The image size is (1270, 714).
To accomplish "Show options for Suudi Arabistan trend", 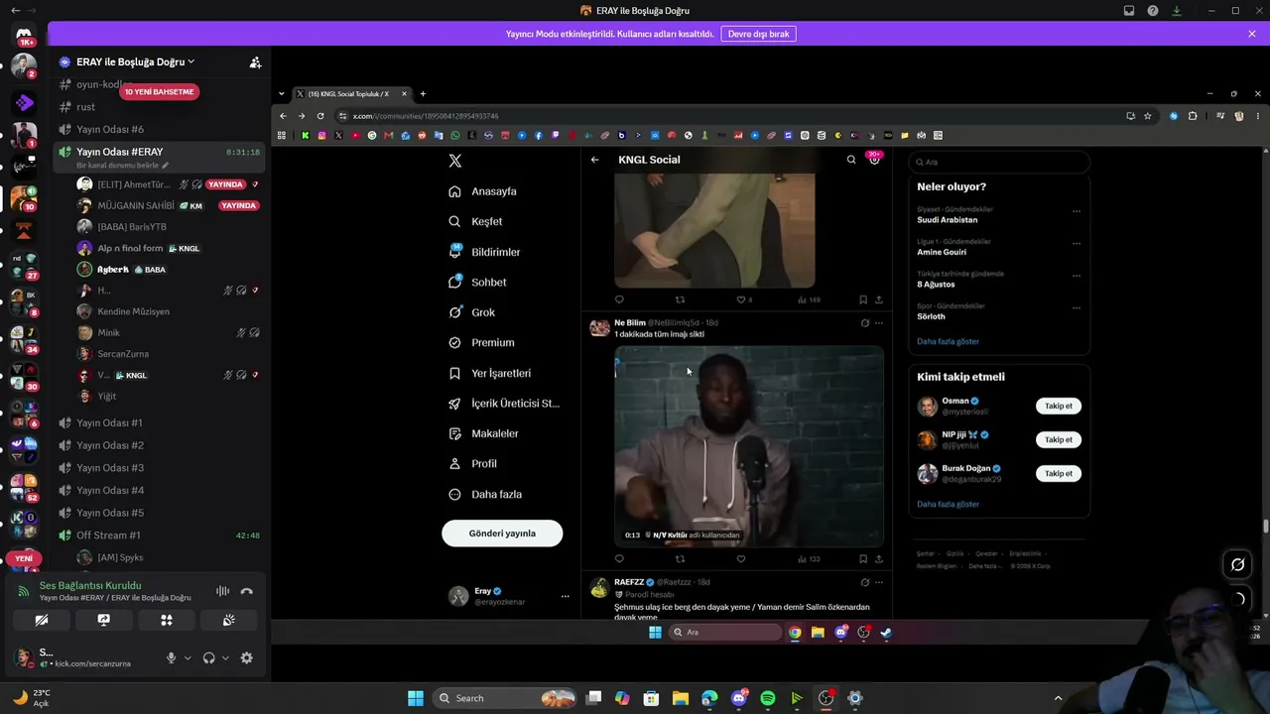I will point(1077,211).
